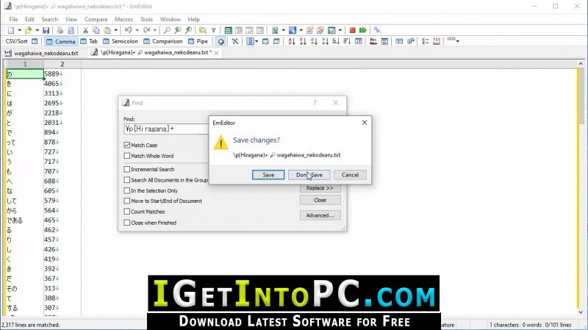Click the Print Preview icon
This screenshot has height=330, width=588.
[x=71, y=30]
